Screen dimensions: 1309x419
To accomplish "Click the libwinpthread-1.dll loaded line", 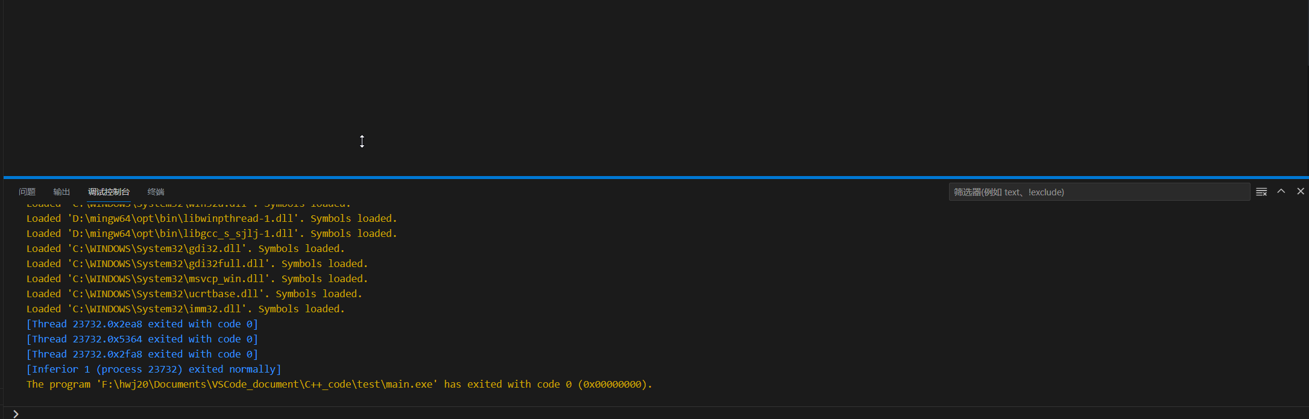I will click(x=212, y=218).
